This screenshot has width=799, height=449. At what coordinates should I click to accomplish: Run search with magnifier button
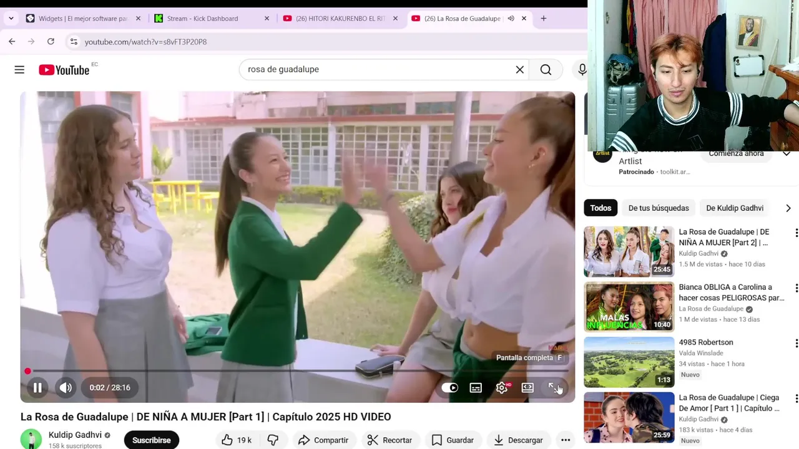(x=546, y=69)
